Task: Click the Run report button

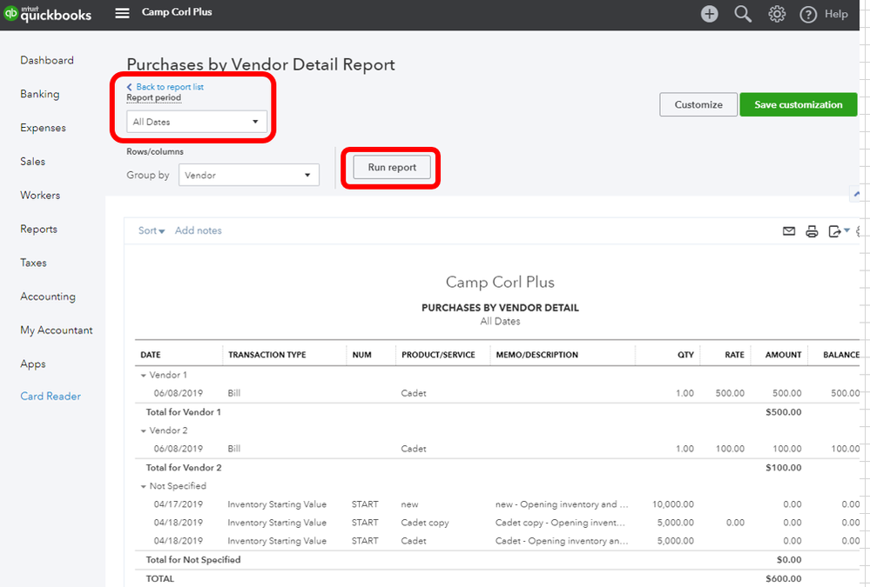Action: click(392, 167)
